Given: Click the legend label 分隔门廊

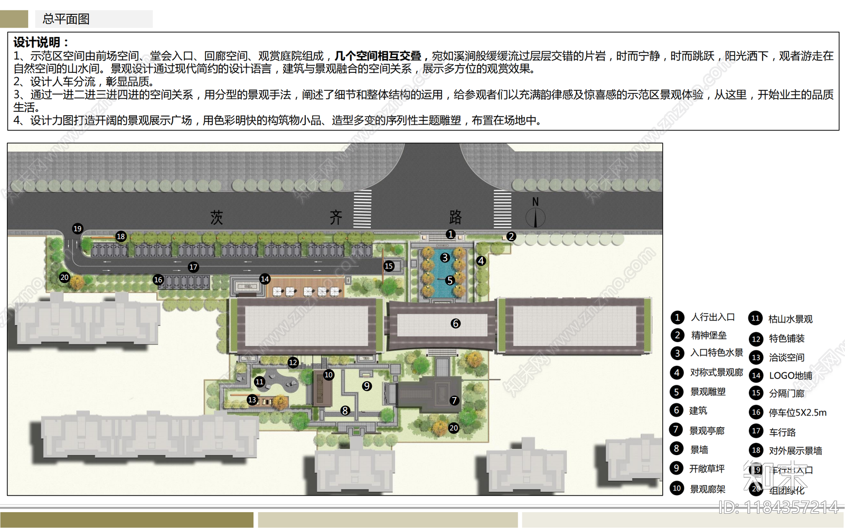Looking at the screenshot, I should tap(787, 394).
